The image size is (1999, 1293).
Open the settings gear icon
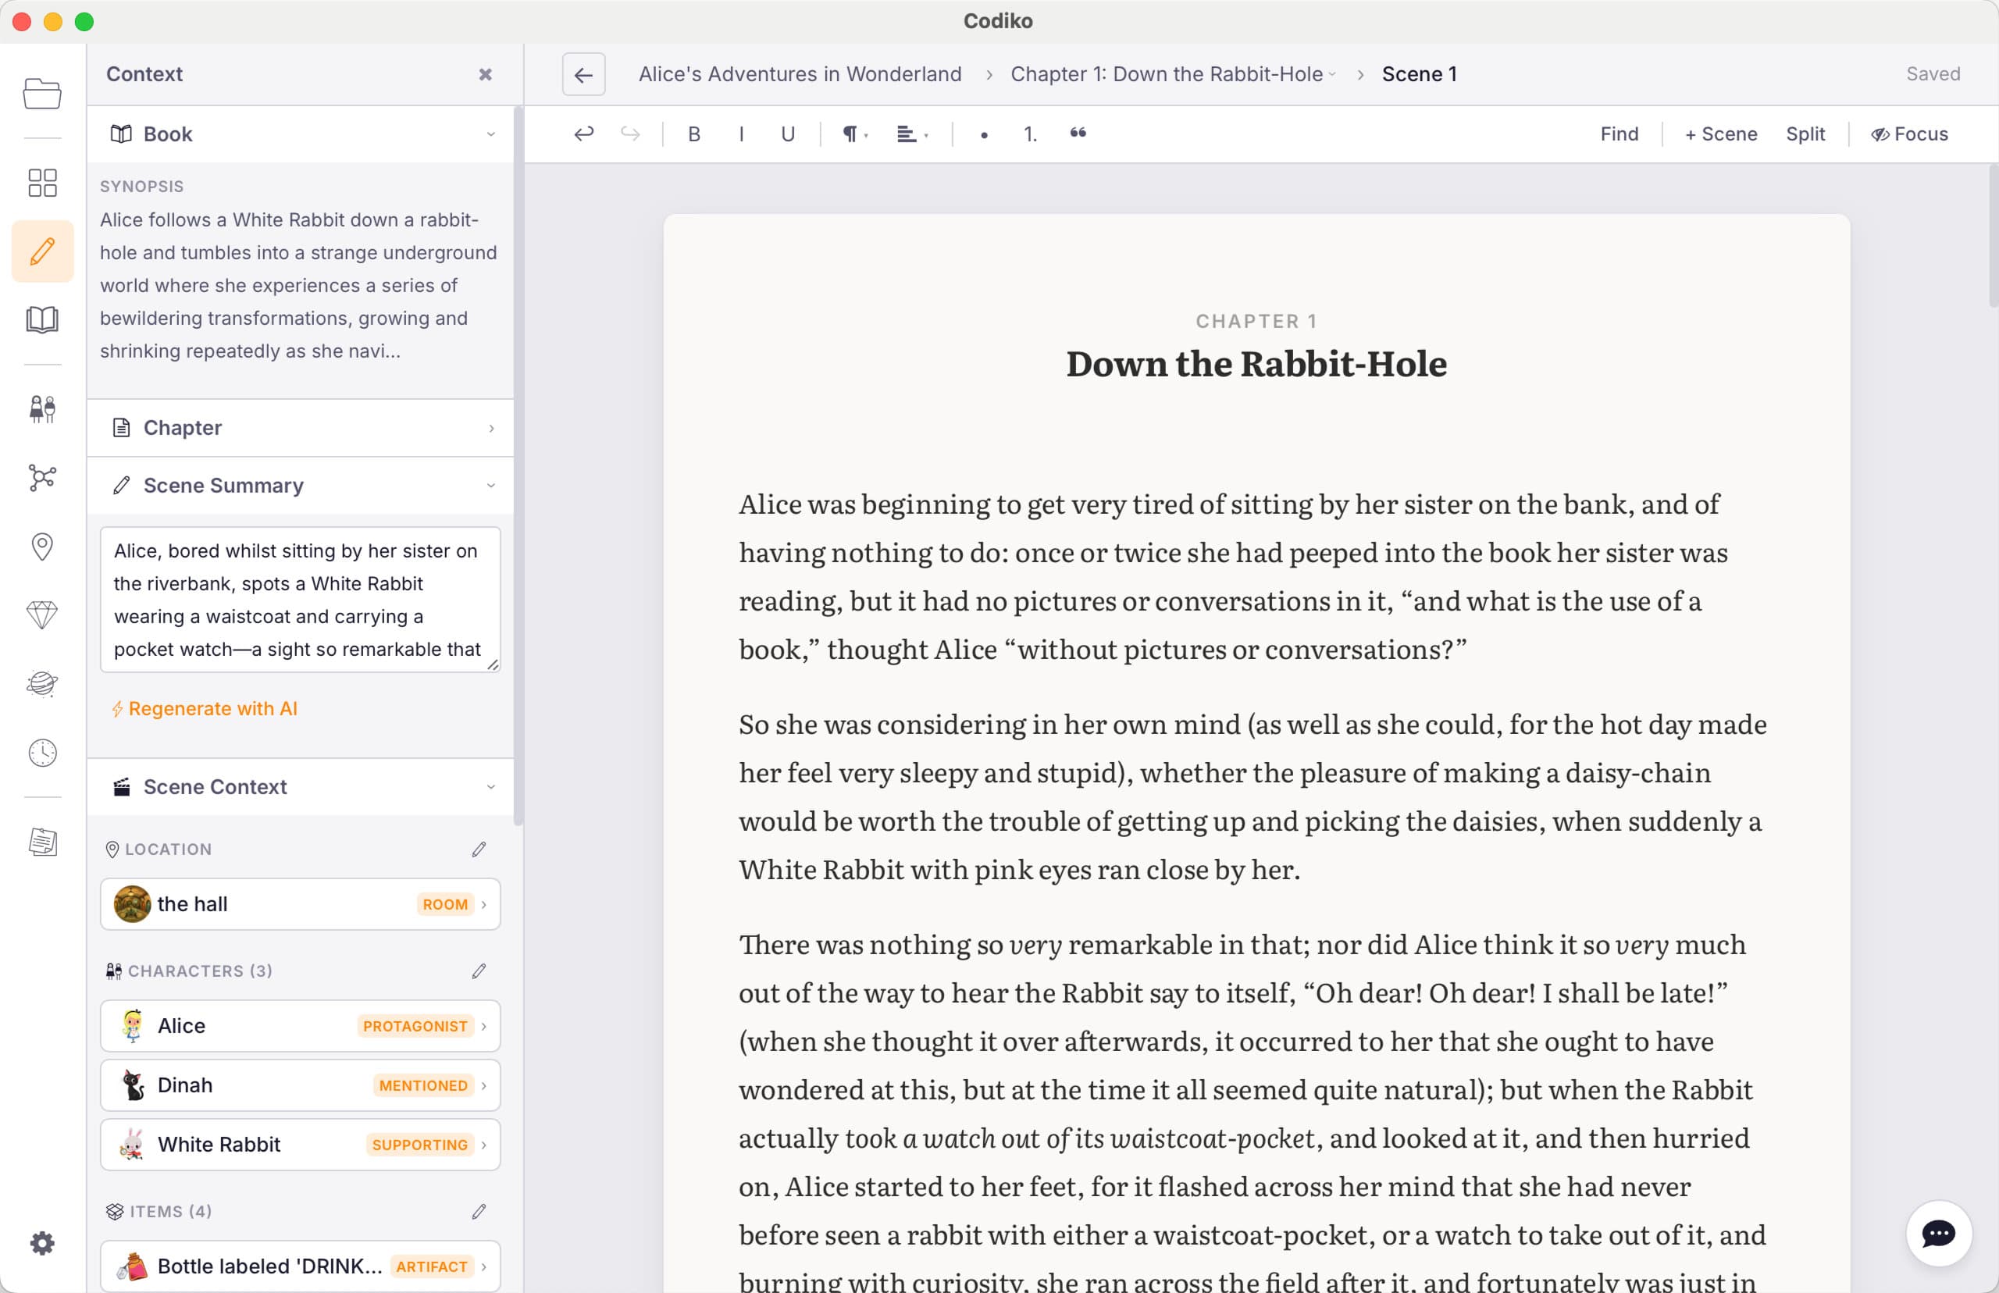pyautogui.click(x=42, y=1242)
